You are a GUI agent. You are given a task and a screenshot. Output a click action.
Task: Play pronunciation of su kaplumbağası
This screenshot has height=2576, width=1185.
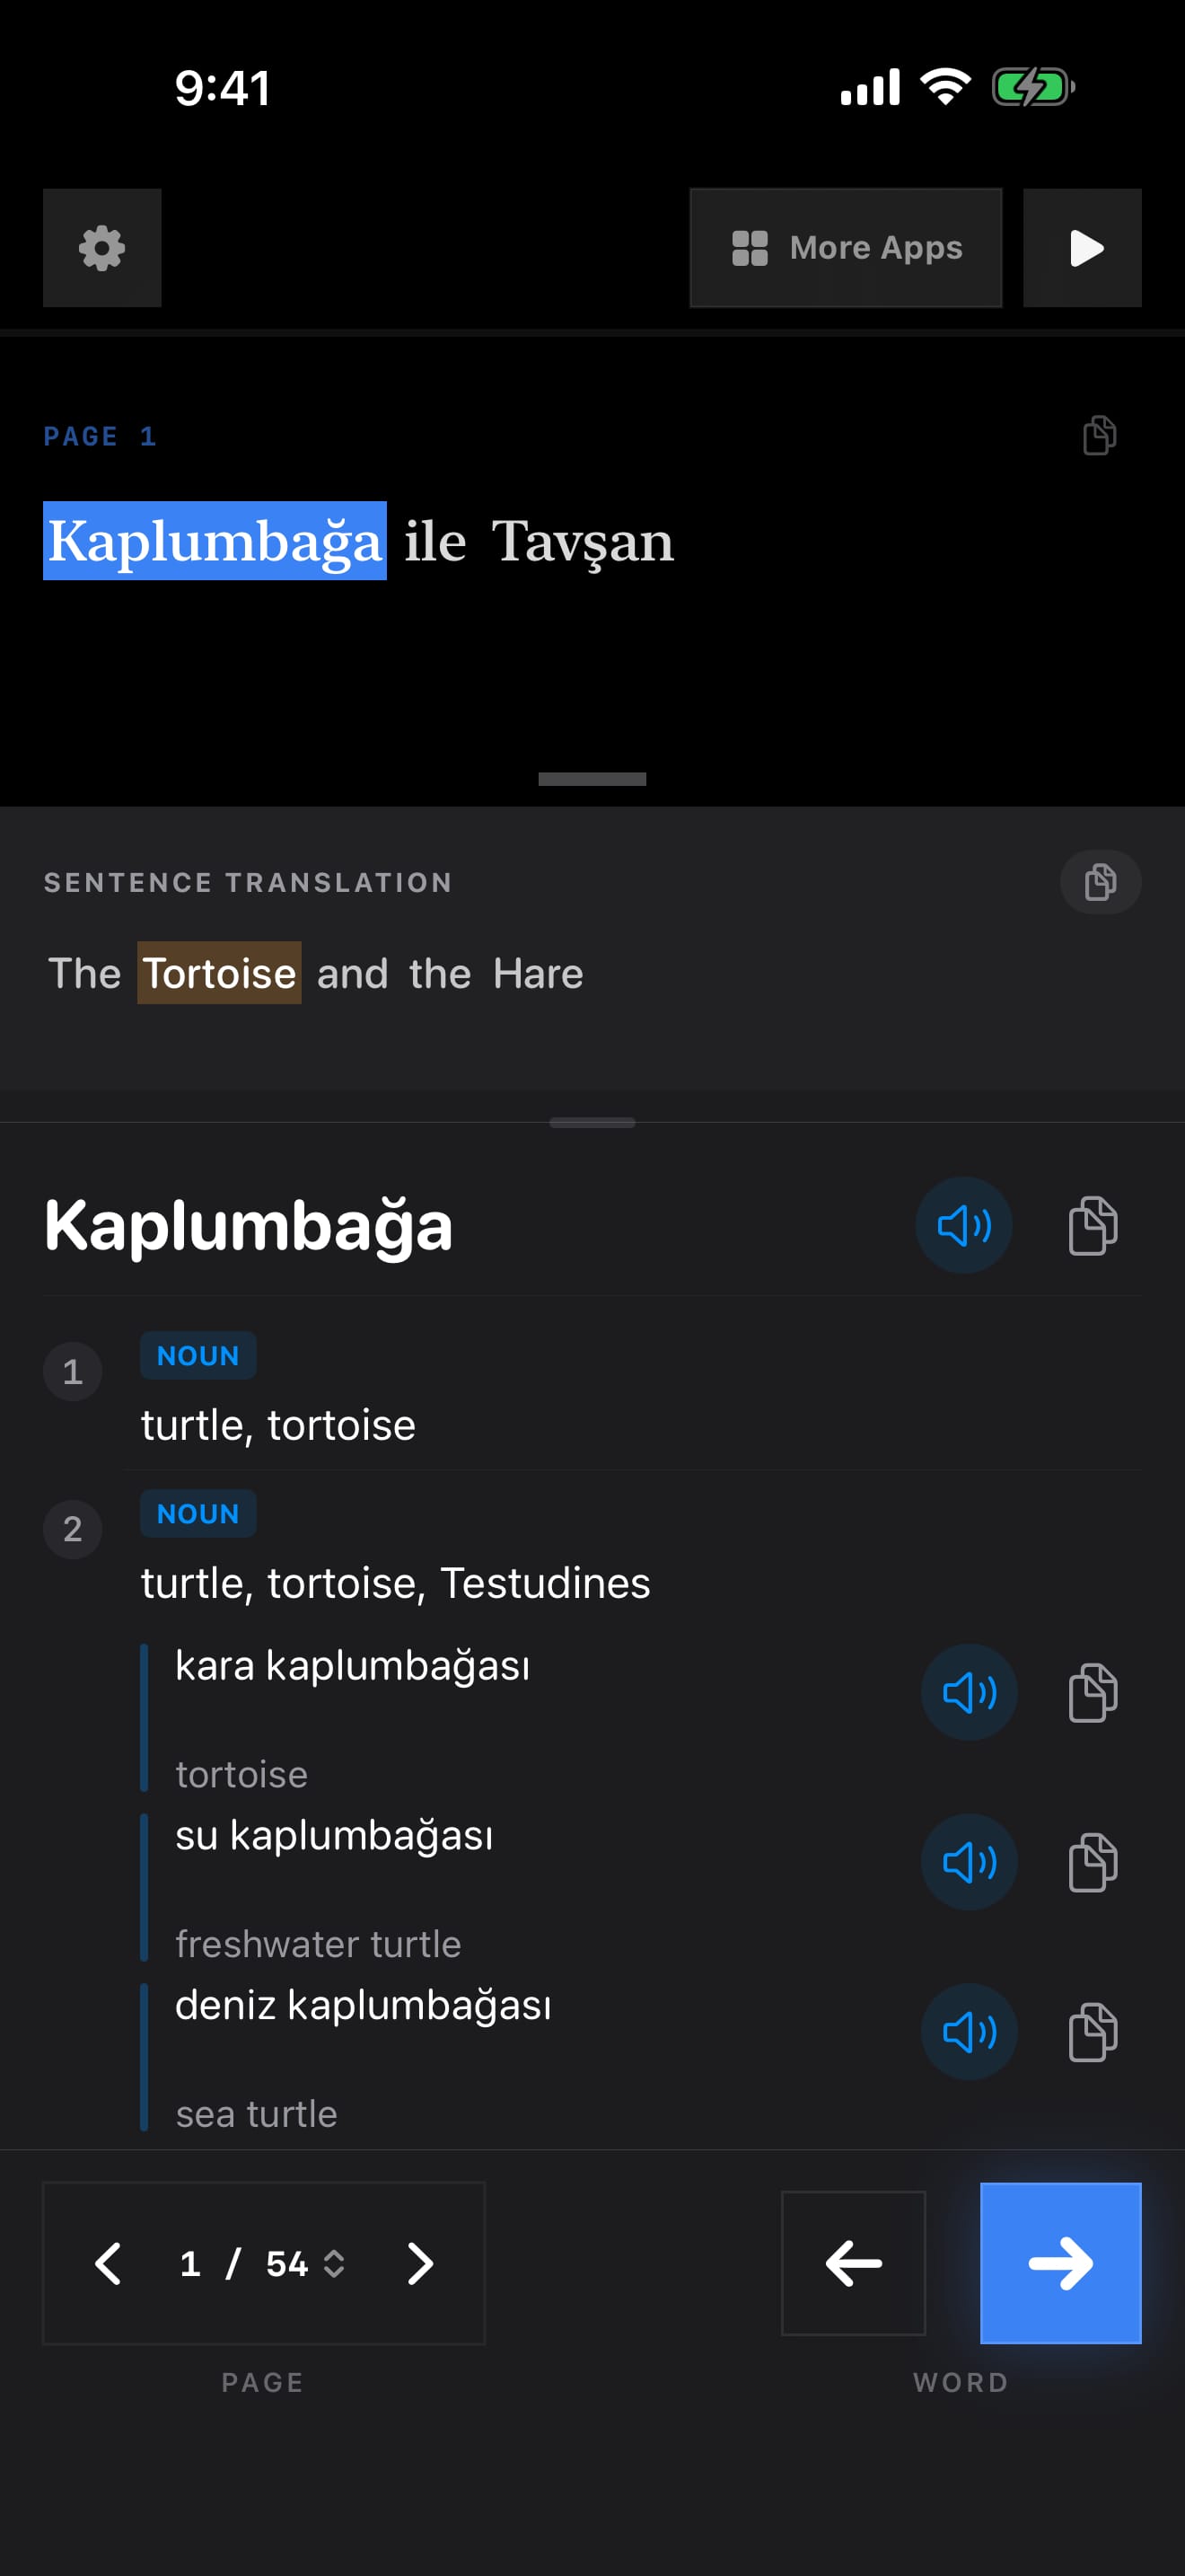click(x=968, y=1861)
